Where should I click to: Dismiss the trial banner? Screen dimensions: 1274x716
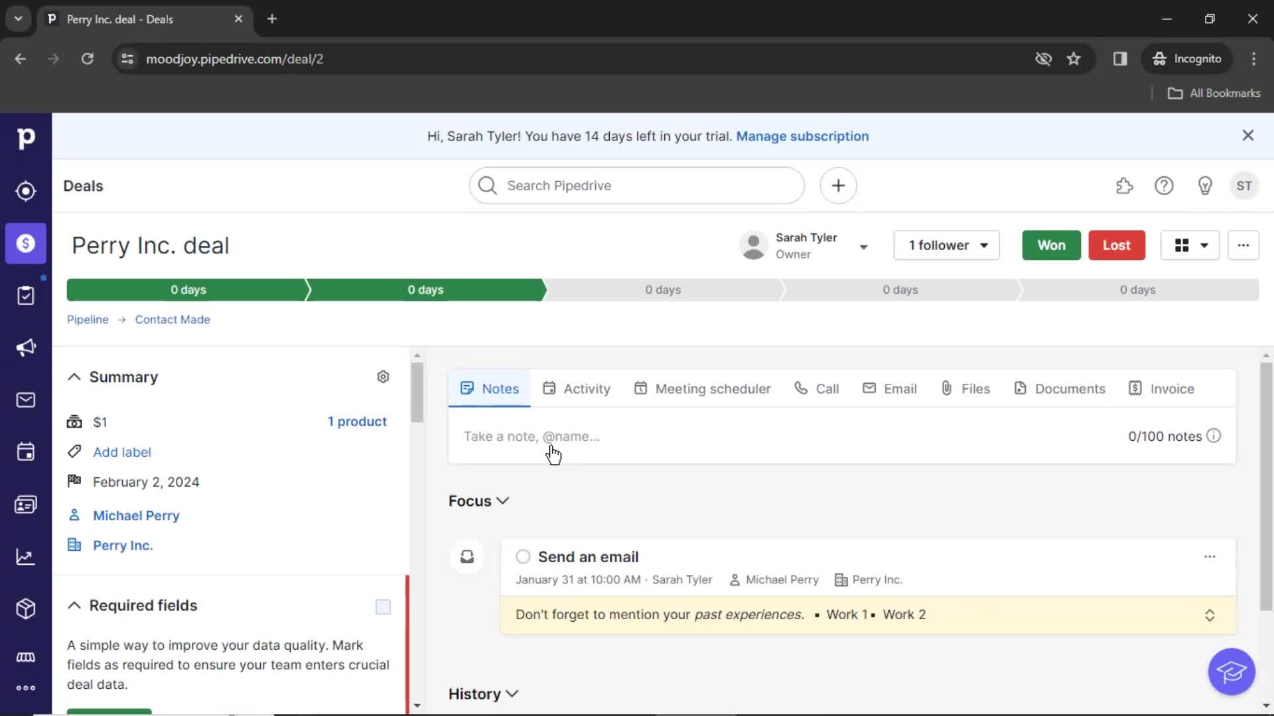(x=1248, y=135)
